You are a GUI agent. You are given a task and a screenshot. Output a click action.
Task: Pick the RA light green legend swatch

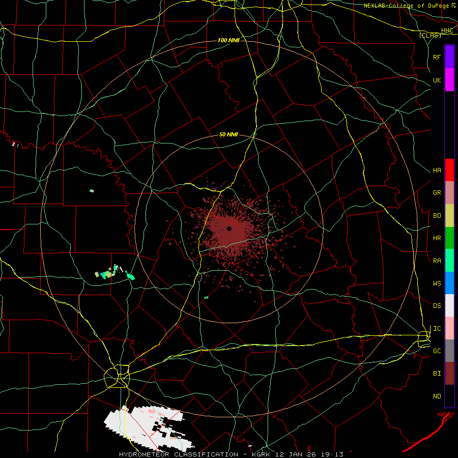[x=449, y=261]
